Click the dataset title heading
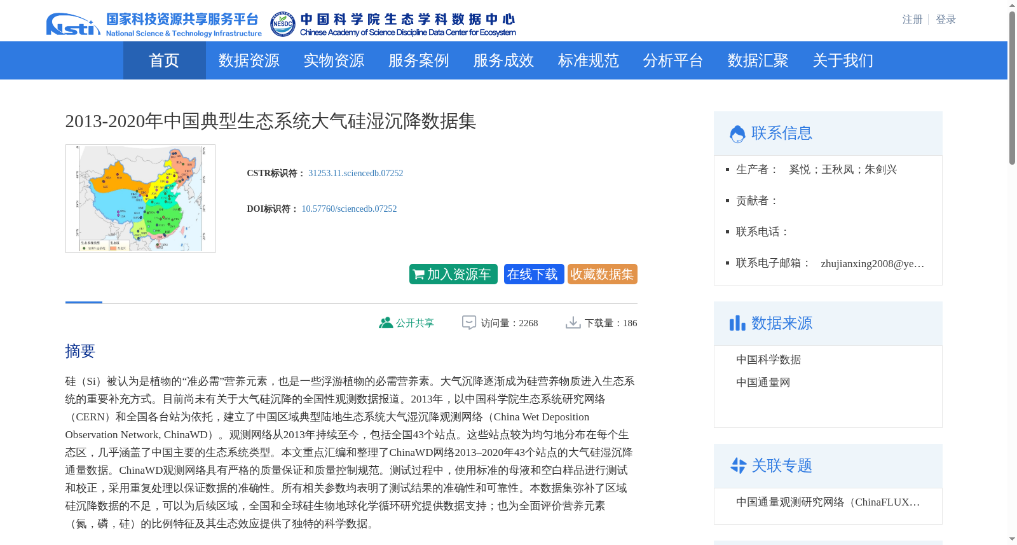Screen dimensions: 1017x545 [x=271, y=121]
